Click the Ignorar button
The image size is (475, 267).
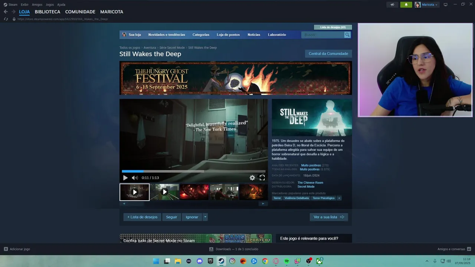tap(192, 217)
